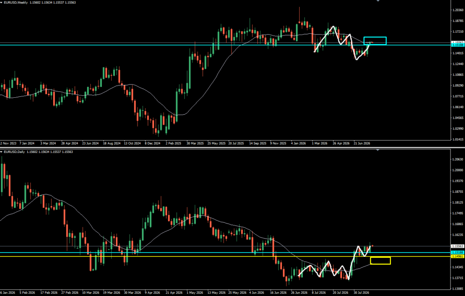
Task: Click the 25 May 2025 date label
Action: coord(217,143)
